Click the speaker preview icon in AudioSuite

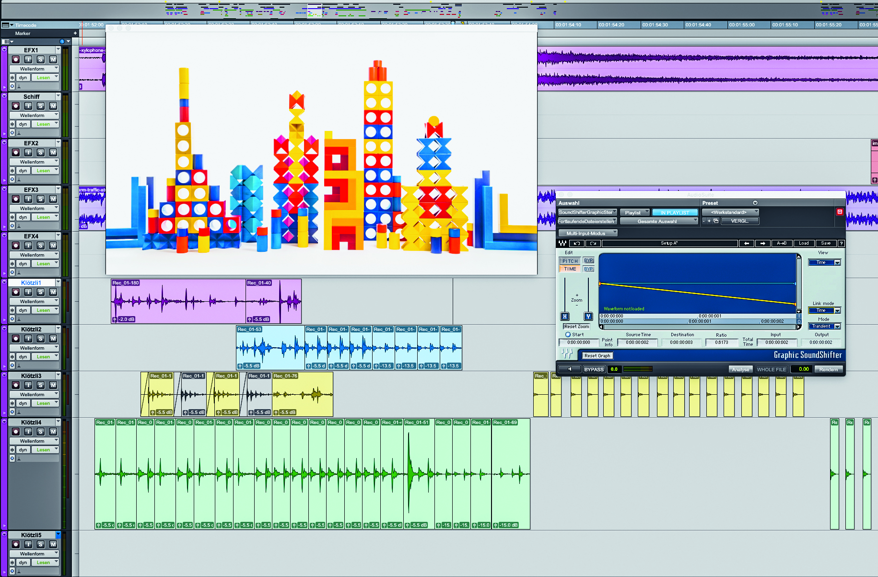pos(570,369)
